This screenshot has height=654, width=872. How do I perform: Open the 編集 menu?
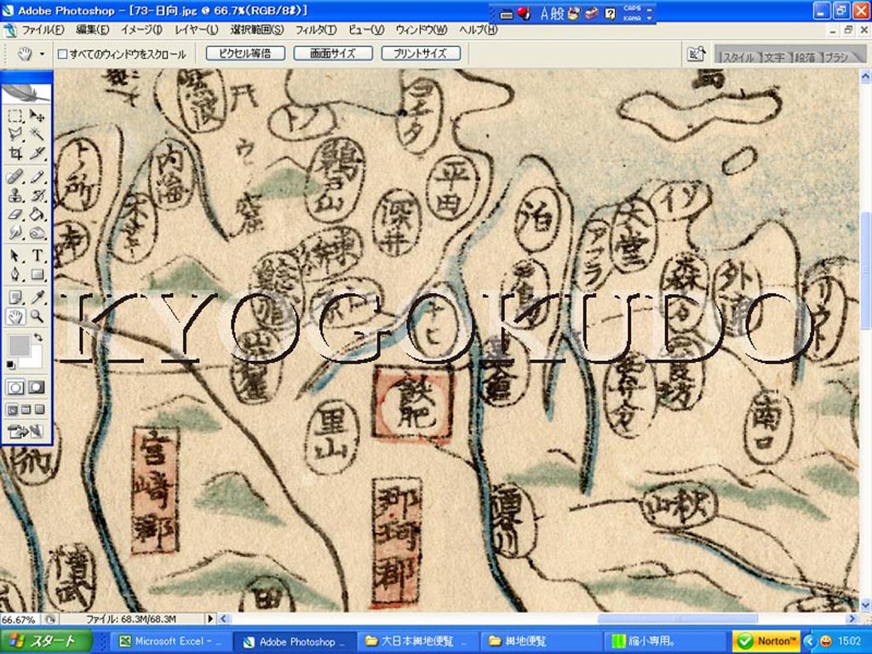point(92,30)
